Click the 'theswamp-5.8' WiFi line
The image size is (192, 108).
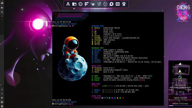click(128, 76)
